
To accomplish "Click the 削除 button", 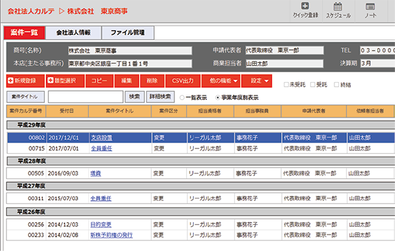I will pyautogui.click(x=152, y=81).
